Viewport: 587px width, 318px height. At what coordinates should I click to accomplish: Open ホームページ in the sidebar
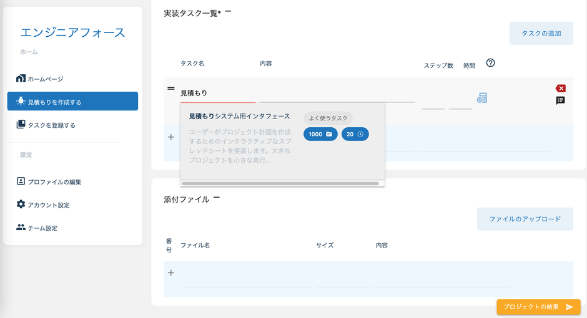(45, 79)
